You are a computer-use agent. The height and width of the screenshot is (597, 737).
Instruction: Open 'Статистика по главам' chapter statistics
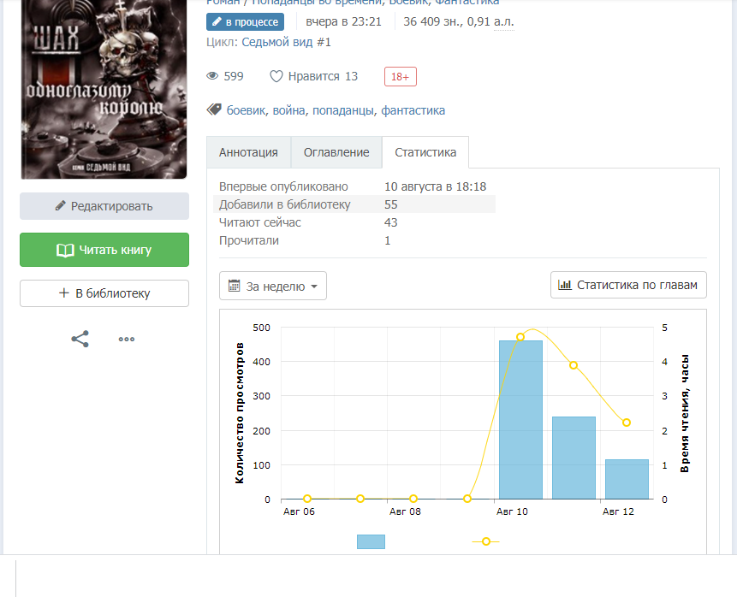[x=628, y=285]
